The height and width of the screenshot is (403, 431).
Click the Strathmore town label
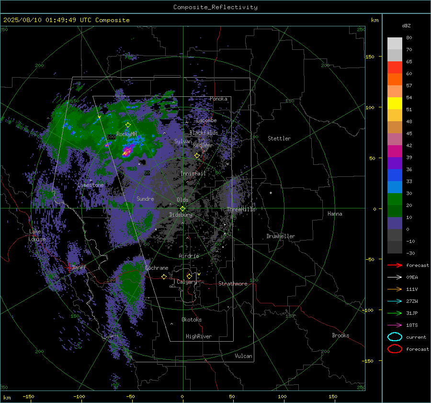[233, 284]
